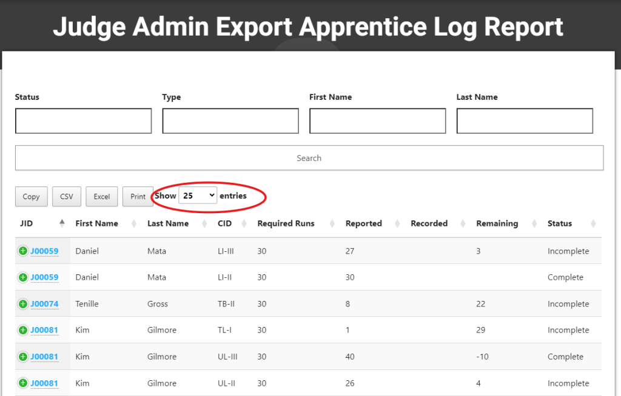Expand the UL-II row with plus icon
This screenshot has height=396, width=621.
click(23, 383)
